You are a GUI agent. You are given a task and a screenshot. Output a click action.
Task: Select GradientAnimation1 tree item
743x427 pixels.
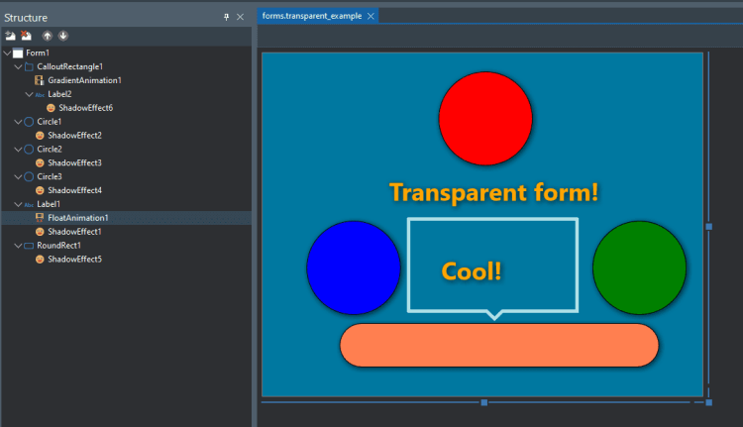[84, 80]
